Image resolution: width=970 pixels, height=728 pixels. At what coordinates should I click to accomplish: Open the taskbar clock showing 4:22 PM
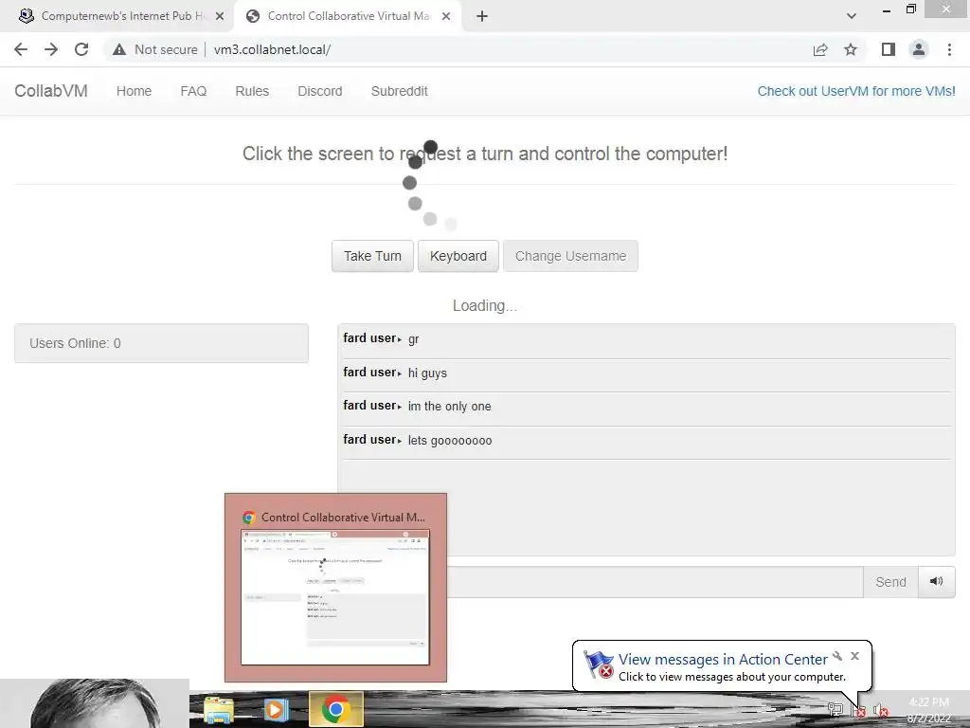(x=928, y=710)
